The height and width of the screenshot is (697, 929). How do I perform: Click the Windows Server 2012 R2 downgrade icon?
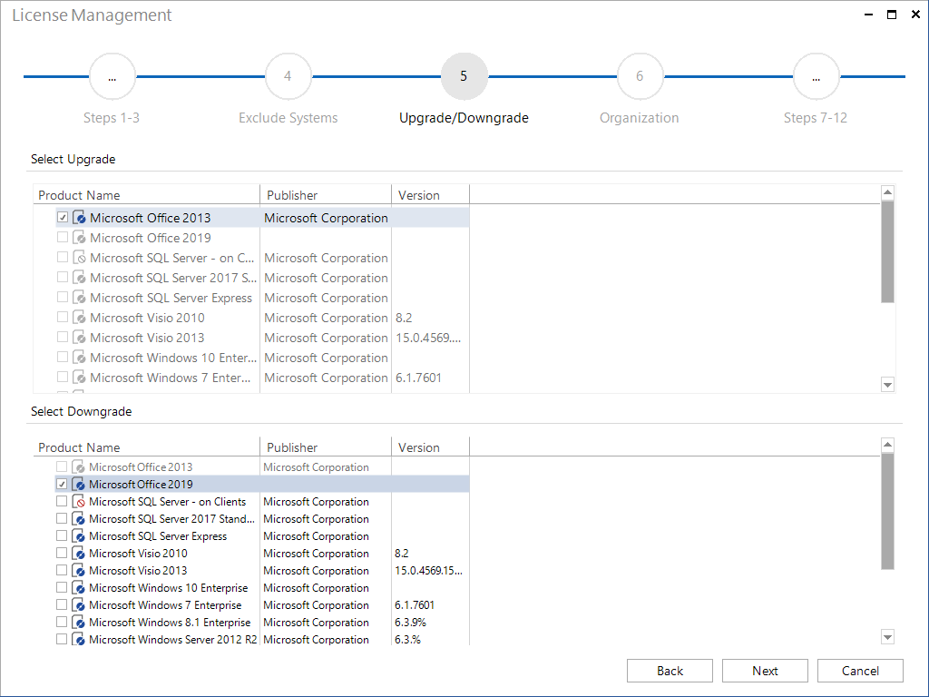[78, 639]
